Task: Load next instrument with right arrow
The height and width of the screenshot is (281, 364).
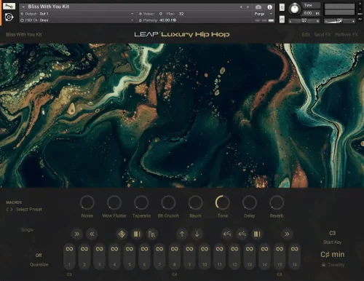Action: (248, 7)
